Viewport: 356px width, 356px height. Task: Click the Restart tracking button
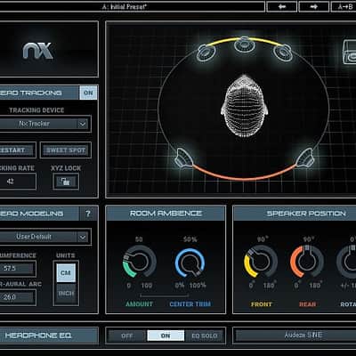coord(18,150)
